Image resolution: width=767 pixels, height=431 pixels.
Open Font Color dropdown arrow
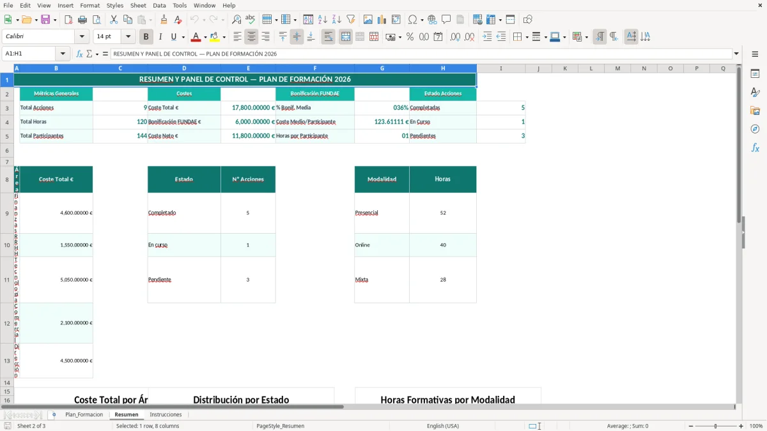point(205,37)
